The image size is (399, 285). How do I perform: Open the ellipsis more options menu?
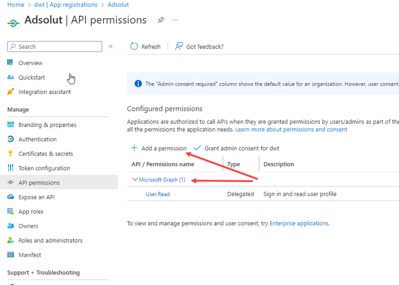pos(175,20)
